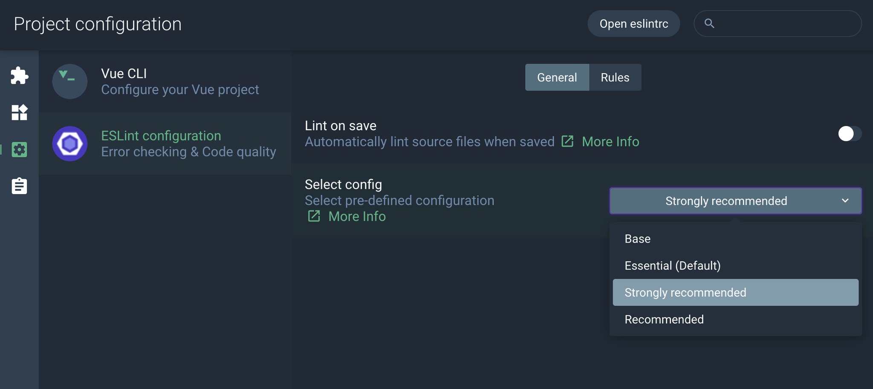873x389 pixels.
Task: Toggle the Lint on save switch
Action: click(850, 134)
